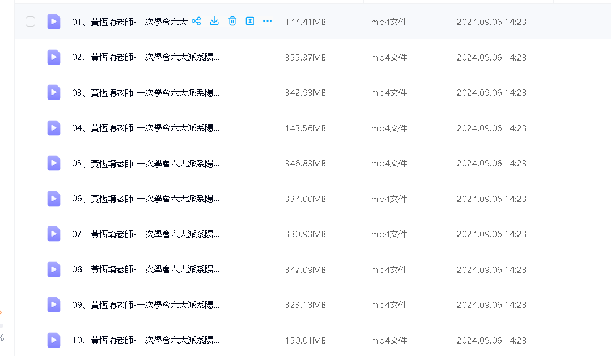This screenshot has width=611, height=356.
Task: Select the video file icon for 06
Action: pyautogui.click(x=54, y=199)
